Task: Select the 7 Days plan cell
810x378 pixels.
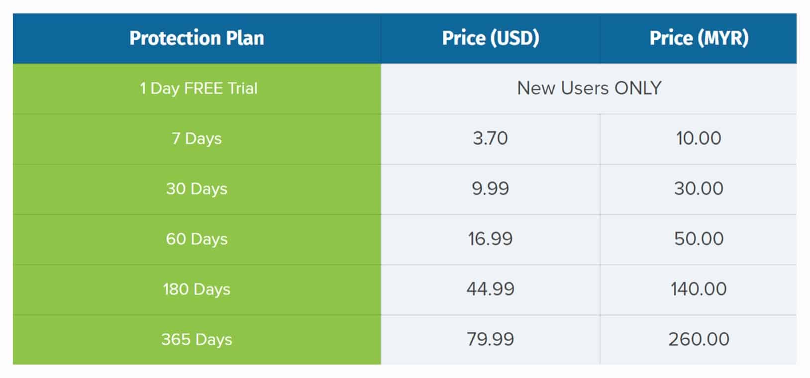Action: click(x=197, y=139)
